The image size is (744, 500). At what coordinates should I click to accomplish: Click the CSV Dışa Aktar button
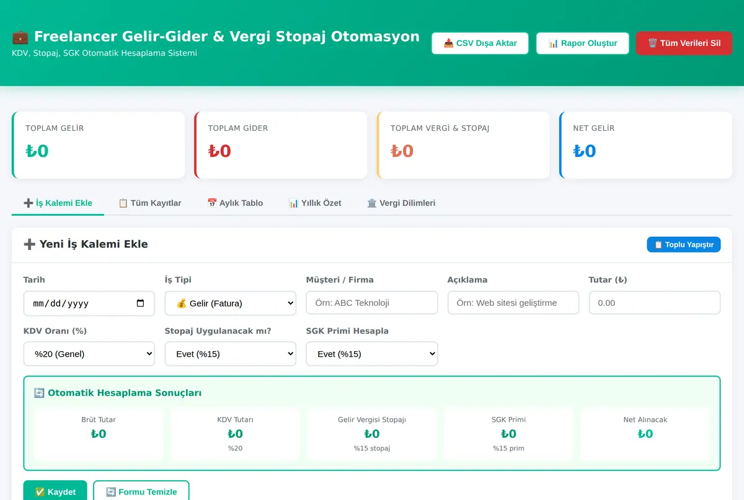(x=480, y=43)
